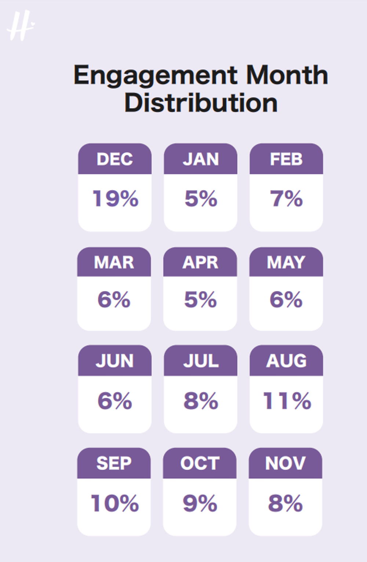Click the 7% value for February
The image size is (367, 562).
(x=286, y=198)
